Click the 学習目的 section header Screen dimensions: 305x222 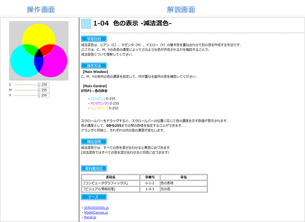click(x=94, y=39)
